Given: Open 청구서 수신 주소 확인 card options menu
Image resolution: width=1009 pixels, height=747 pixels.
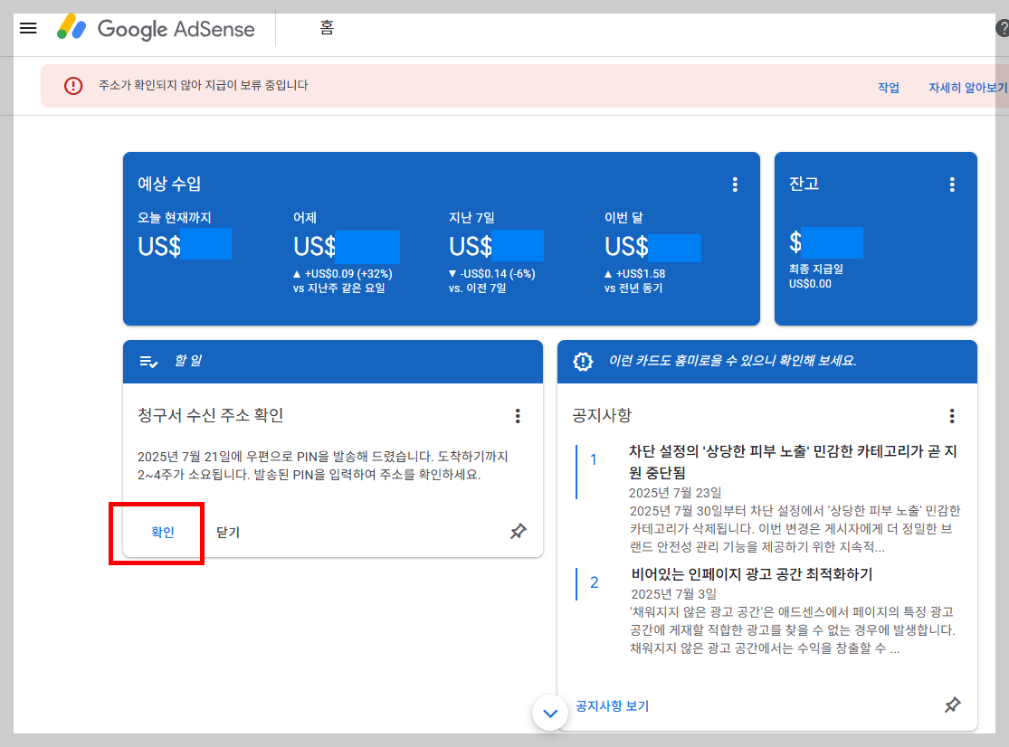Looking at the screenshot, I should (x=518, y=416).
